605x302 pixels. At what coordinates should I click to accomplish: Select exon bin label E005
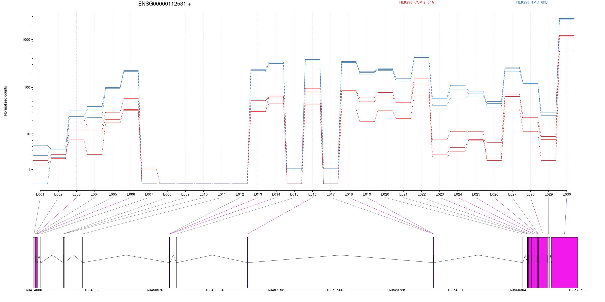113,194
